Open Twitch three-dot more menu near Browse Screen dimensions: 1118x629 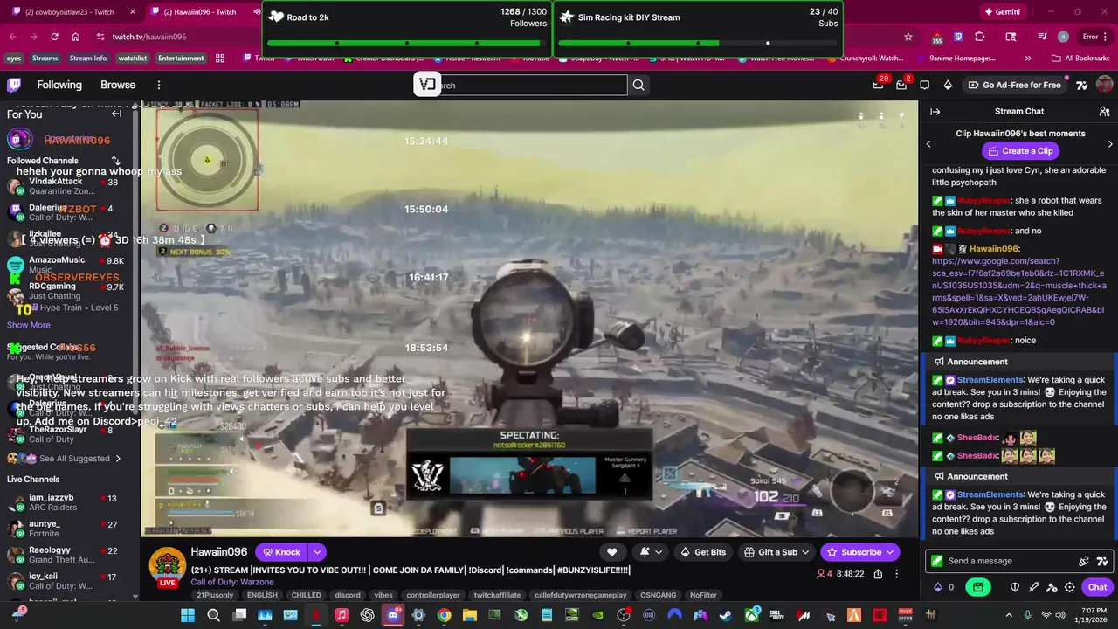pyautogui.click(x=159, y=85)
